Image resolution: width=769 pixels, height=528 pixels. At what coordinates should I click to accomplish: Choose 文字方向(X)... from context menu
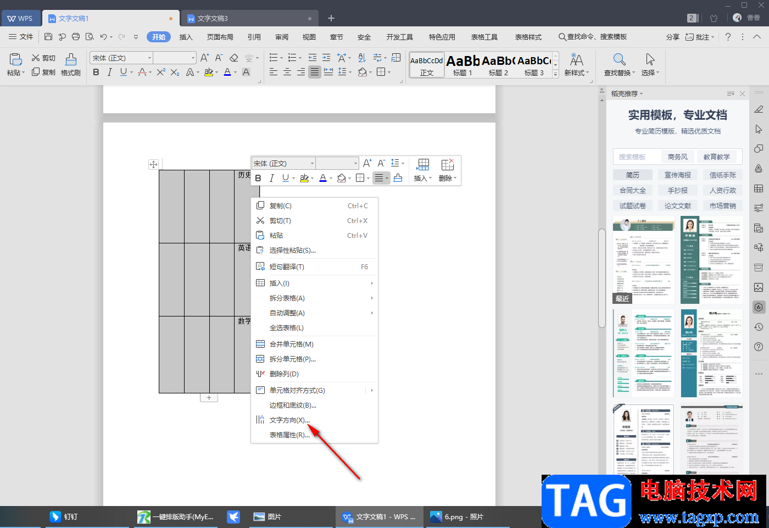(x=315, y=420)
